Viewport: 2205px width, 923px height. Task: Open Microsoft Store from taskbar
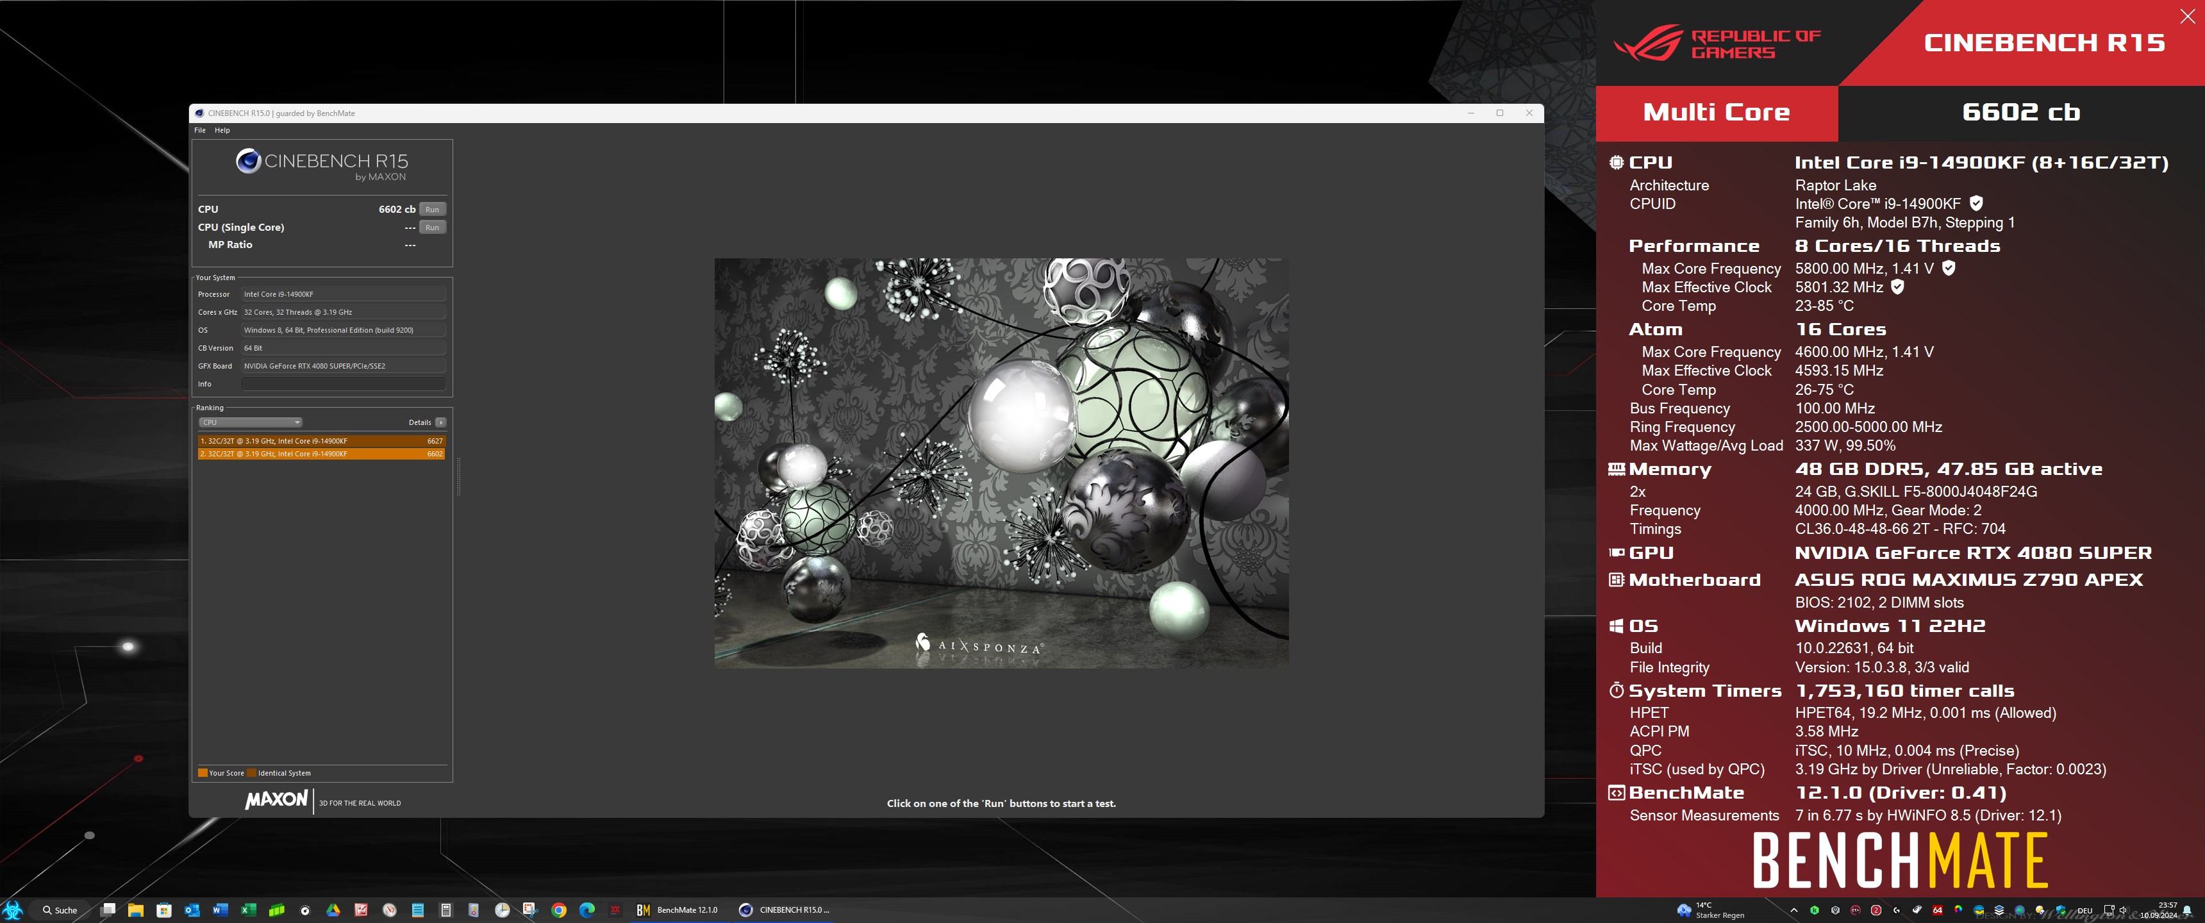(x=163, y=910)
